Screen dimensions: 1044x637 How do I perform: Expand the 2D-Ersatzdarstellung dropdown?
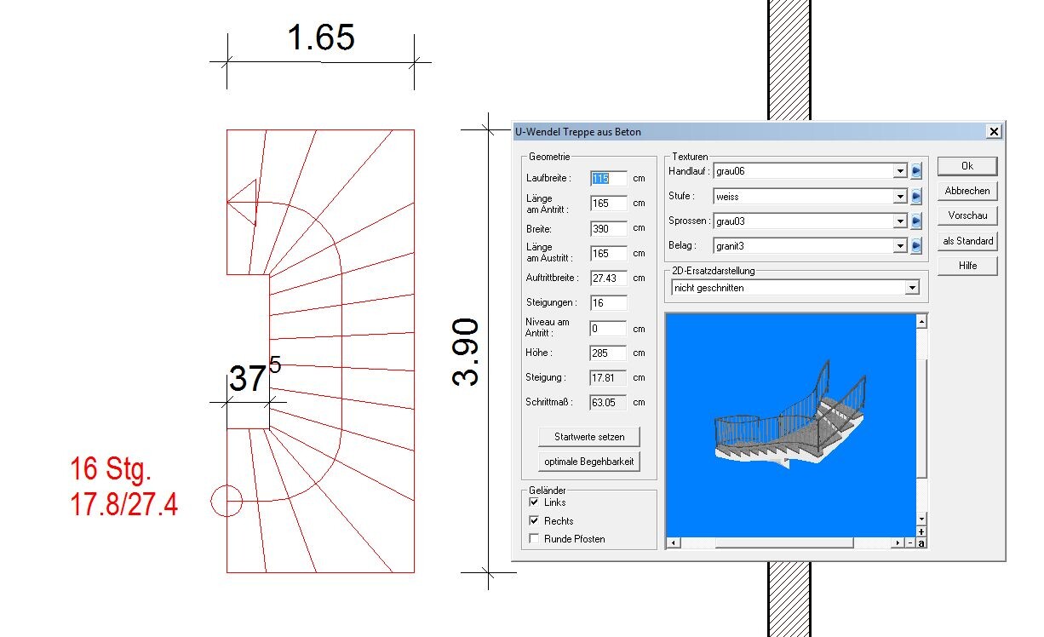(x=912, y=288)
